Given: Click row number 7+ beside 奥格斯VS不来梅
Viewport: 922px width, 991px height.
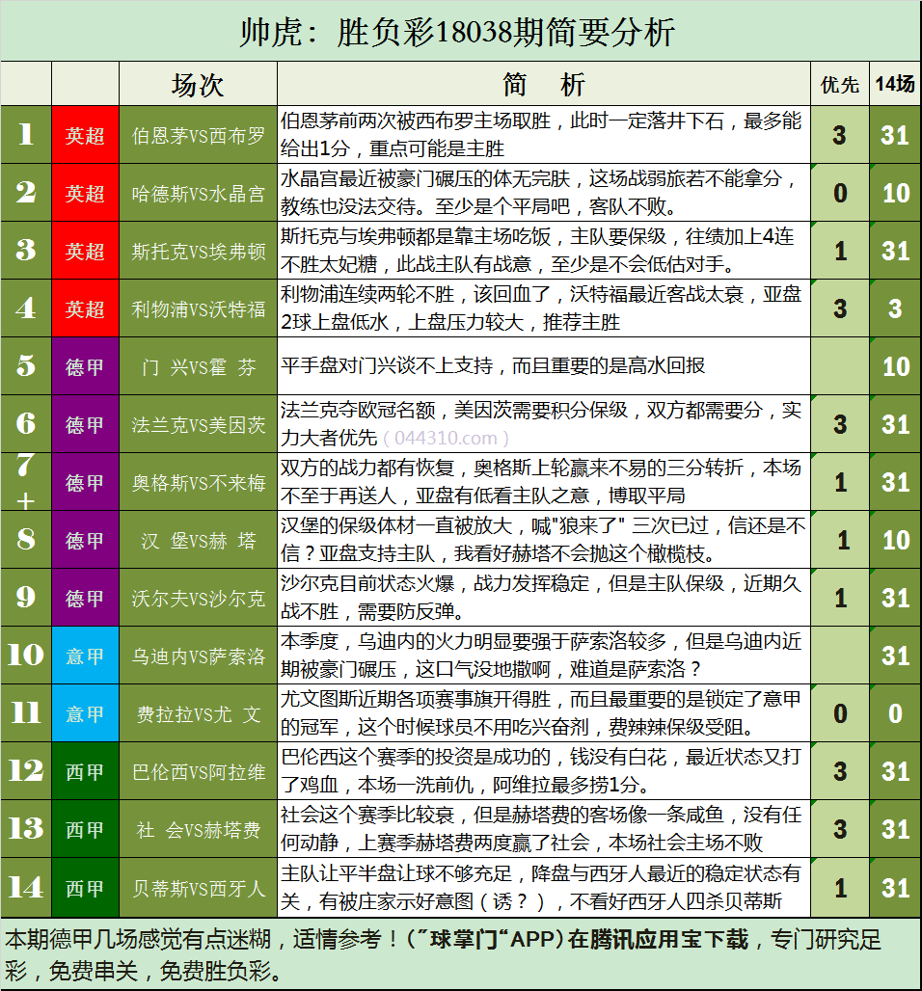Looking at the screenshot, I should tap(26, 482).
